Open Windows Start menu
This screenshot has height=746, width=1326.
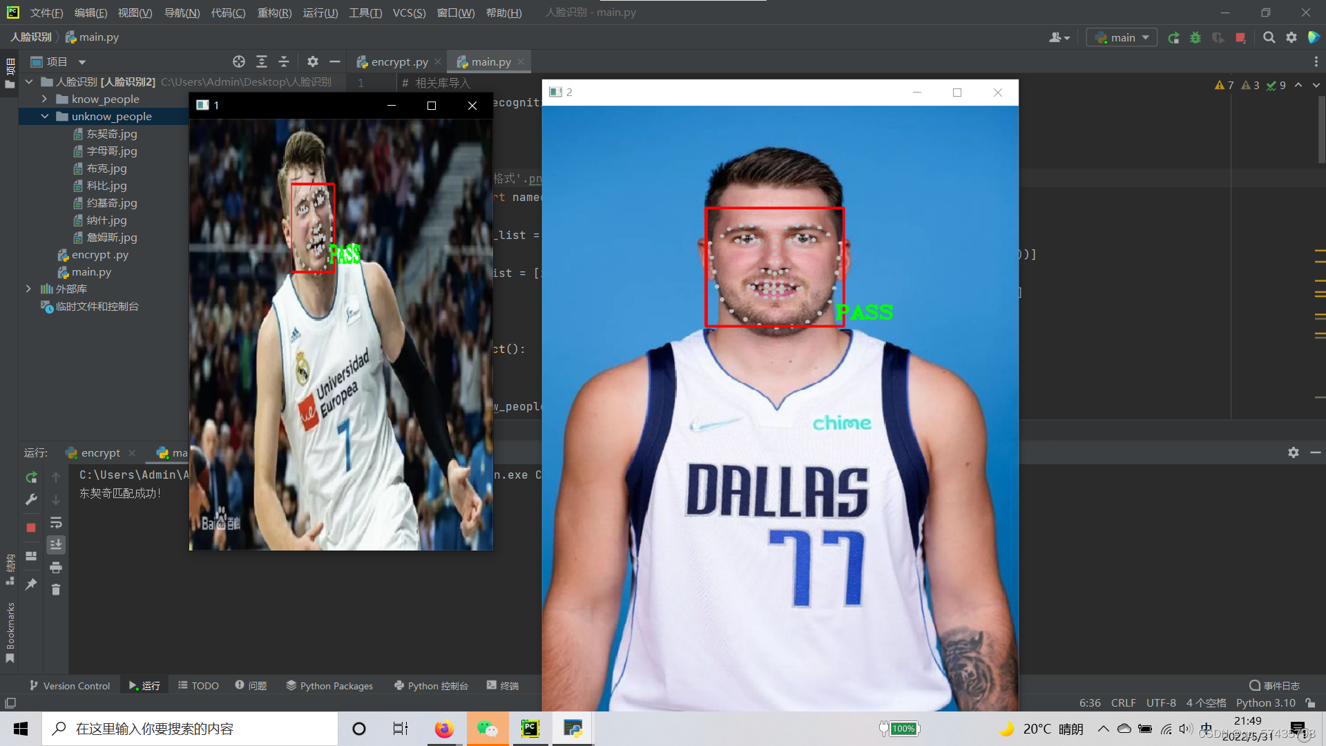coord(21,729)
